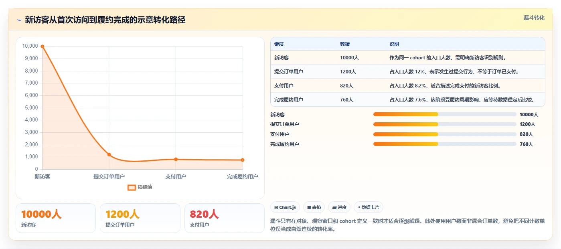The width and height of the screenshot is (561, 249).
Task: Click the description mentioning 占入口人数 8.2%
Action: pyautogui.click(x=445, y=86)
